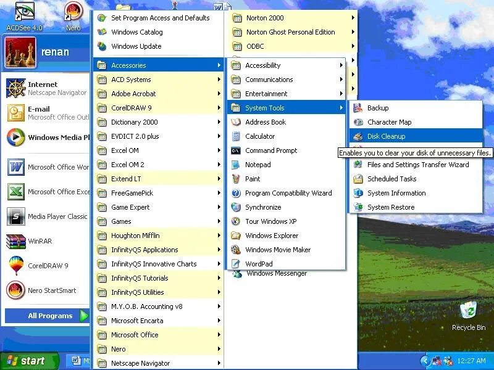Image resolution: width=494 pixels, height=370 pixels.
Task: Click the All Programs button
Action: click(x=48, y=316)
